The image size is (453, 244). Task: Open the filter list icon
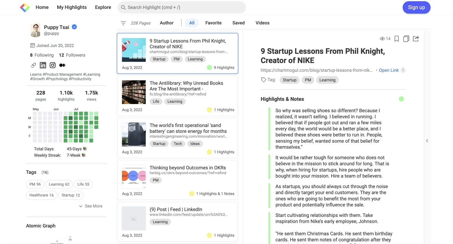point(123,23)
